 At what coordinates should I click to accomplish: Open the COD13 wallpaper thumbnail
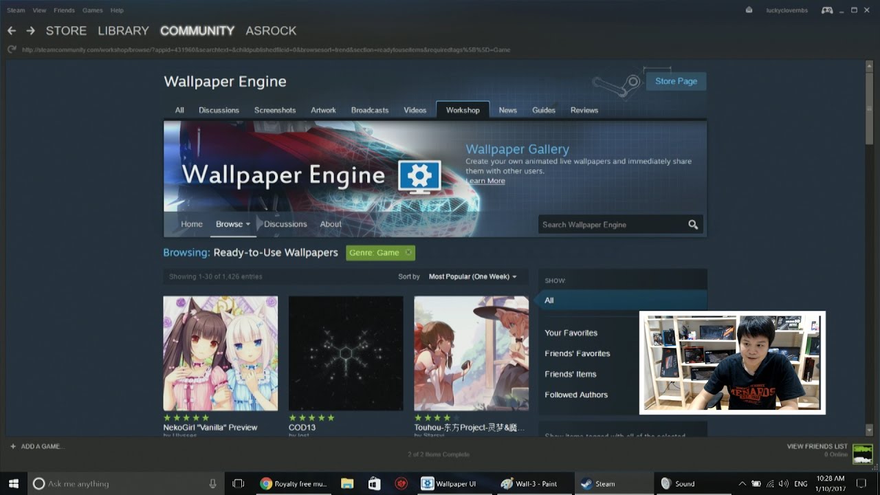[346, 353]
